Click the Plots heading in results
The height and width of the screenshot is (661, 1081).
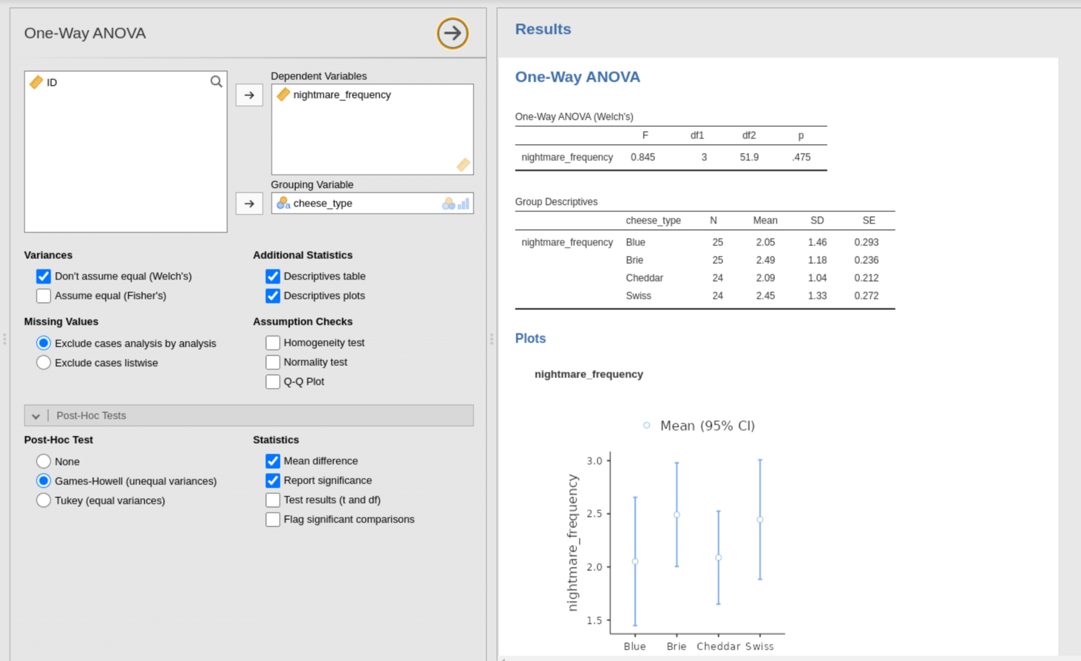pyautogui.click(x=530, y=338)
